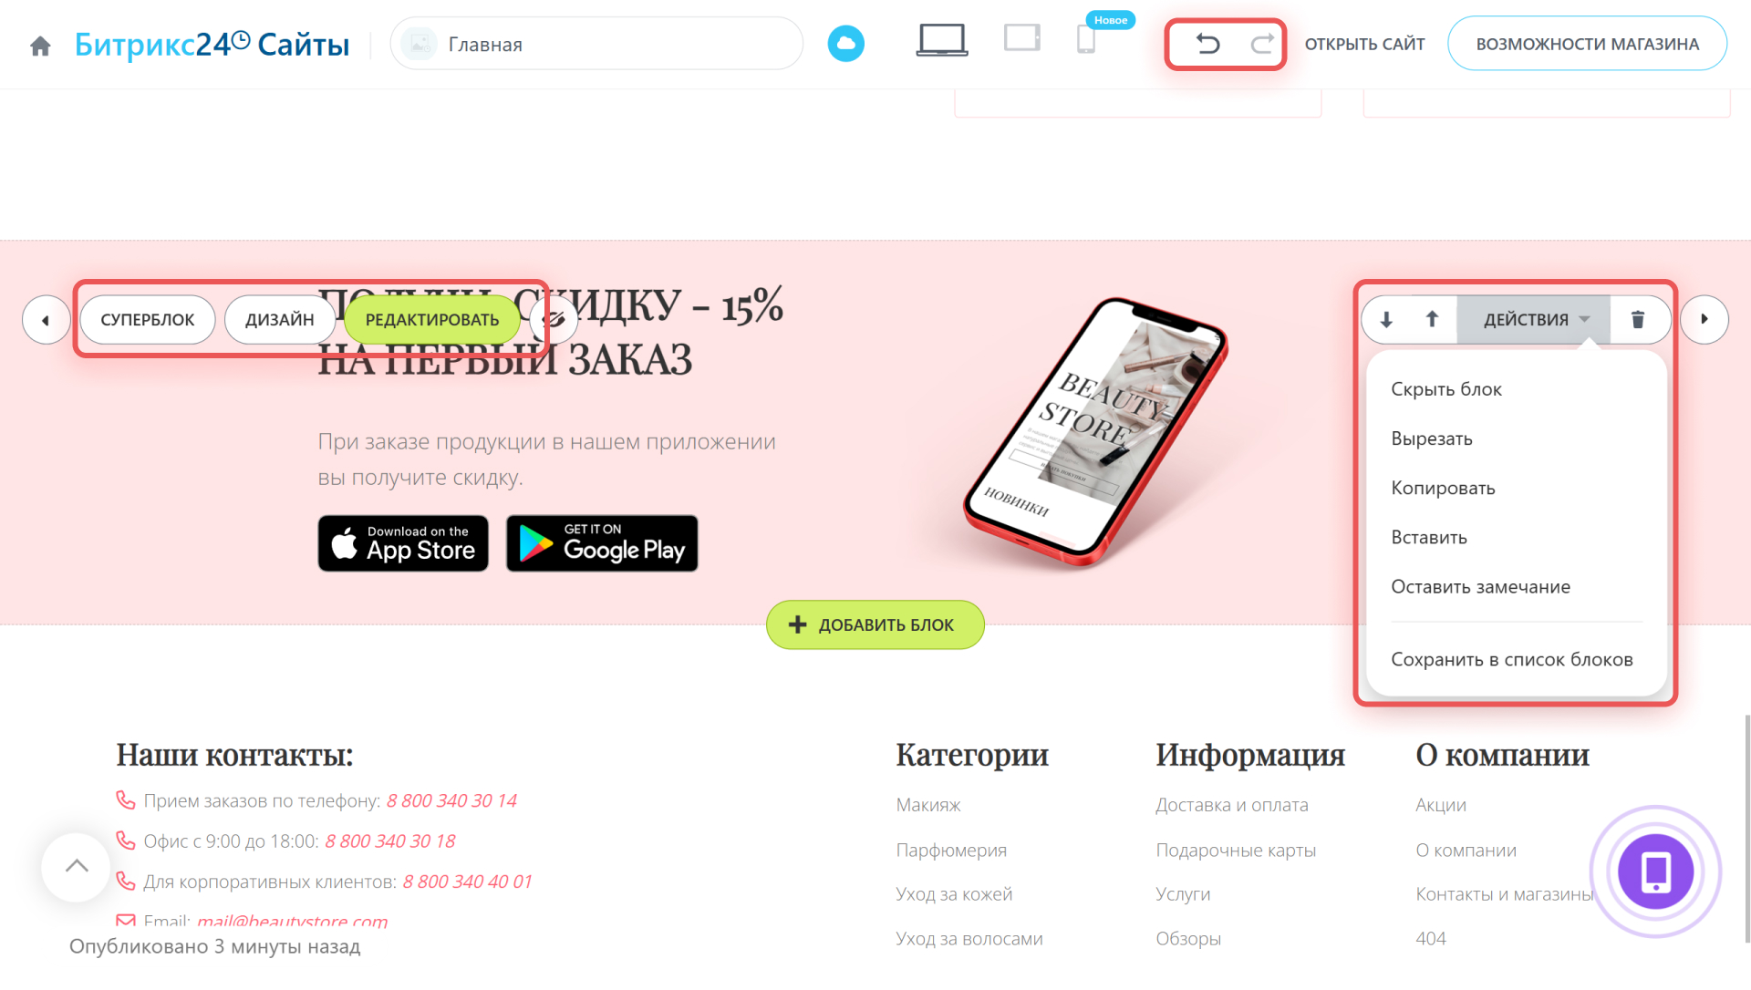Open the ДИЗАЙН block settings
1751x990 pixels.
(x=280, y=320)
